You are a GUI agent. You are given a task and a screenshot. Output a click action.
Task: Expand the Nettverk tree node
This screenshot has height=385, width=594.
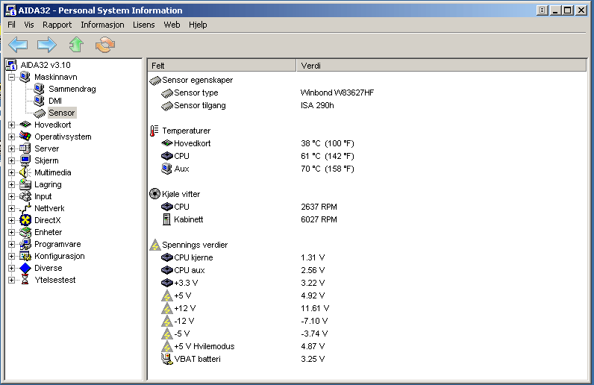point(11,208)
